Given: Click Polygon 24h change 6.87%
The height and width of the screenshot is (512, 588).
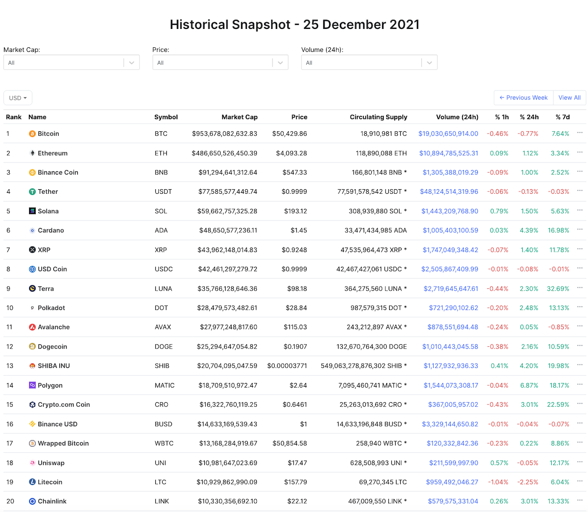Looking at the screenshot, I should coord(529,385).
